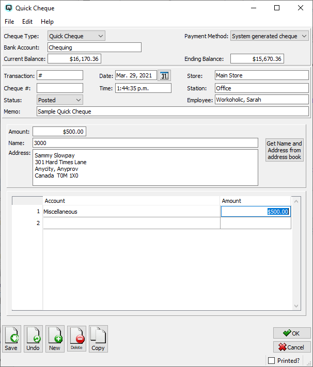Screen dimensions: 313x367
Task: Close the Quick Cheque window
Action: click(301, 8)
